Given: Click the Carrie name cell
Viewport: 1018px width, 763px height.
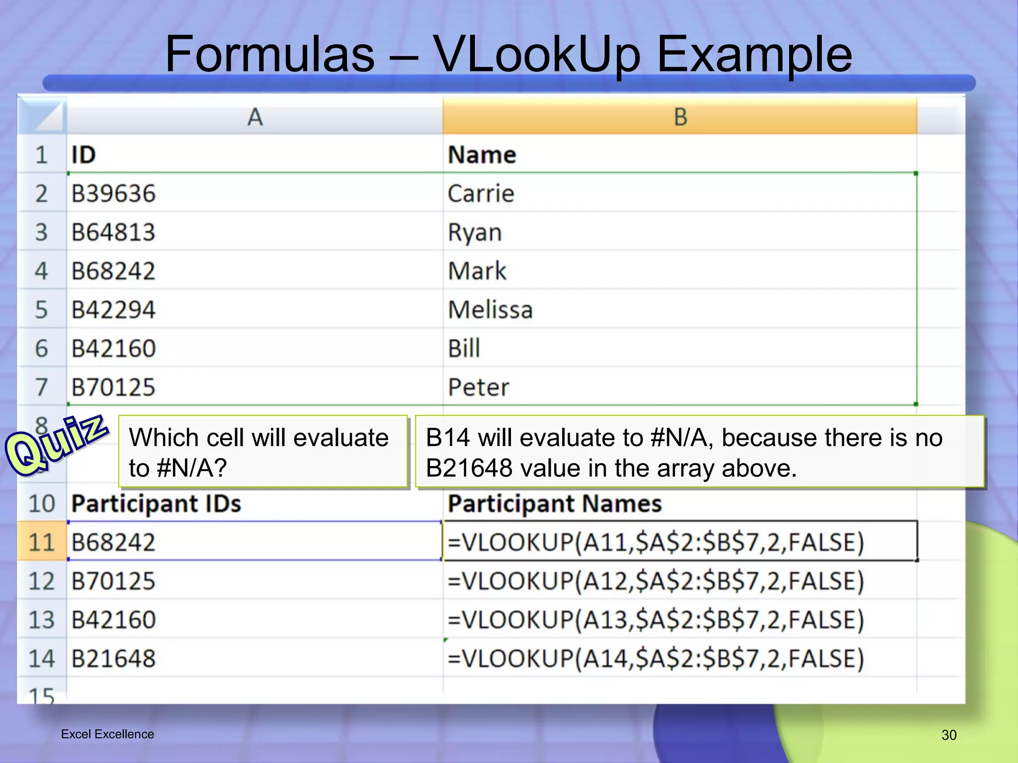Looking at the screenshot, I should 680,193.
